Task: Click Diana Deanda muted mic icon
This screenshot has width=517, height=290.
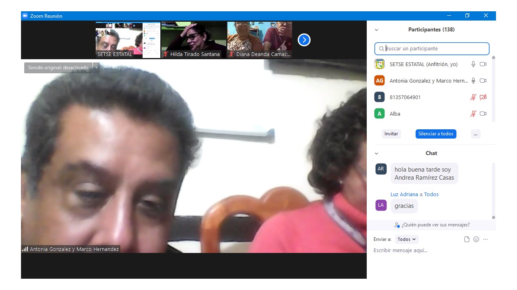Action: click(231, 54)
